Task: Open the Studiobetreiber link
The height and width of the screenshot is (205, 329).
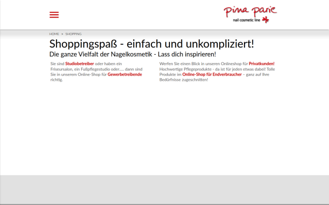Action: 80,63
